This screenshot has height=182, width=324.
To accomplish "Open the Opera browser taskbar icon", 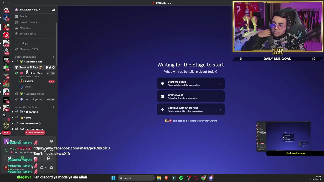I will [x=196, y=178].
